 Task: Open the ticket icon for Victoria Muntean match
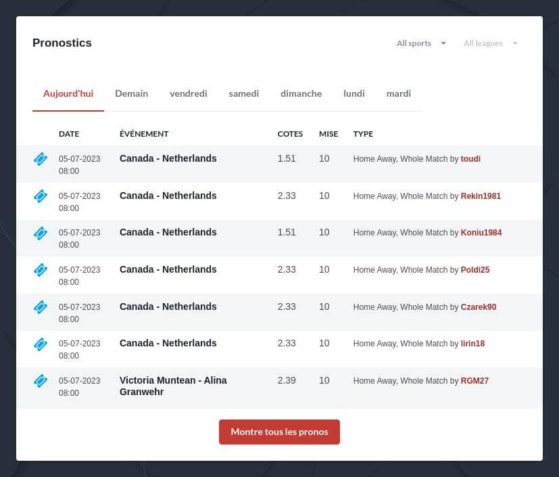pyautogui.click(x=41, y=381)
